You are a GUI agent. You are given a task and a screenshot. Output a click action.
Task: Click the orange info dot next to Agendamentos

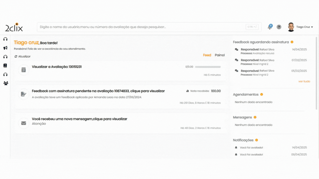[262, 94]
